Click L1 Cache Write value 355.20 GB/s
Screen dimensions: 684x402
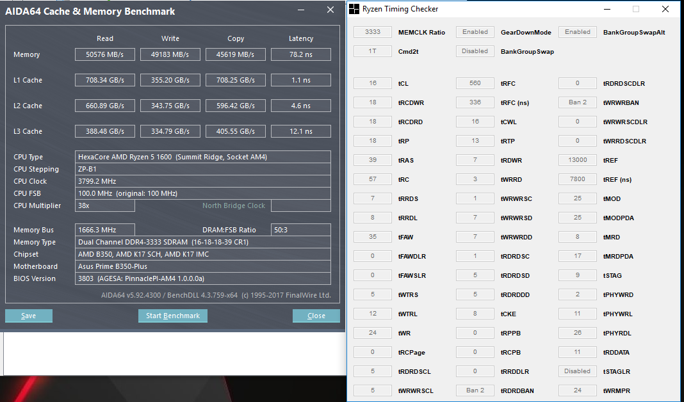coord(170,80)
